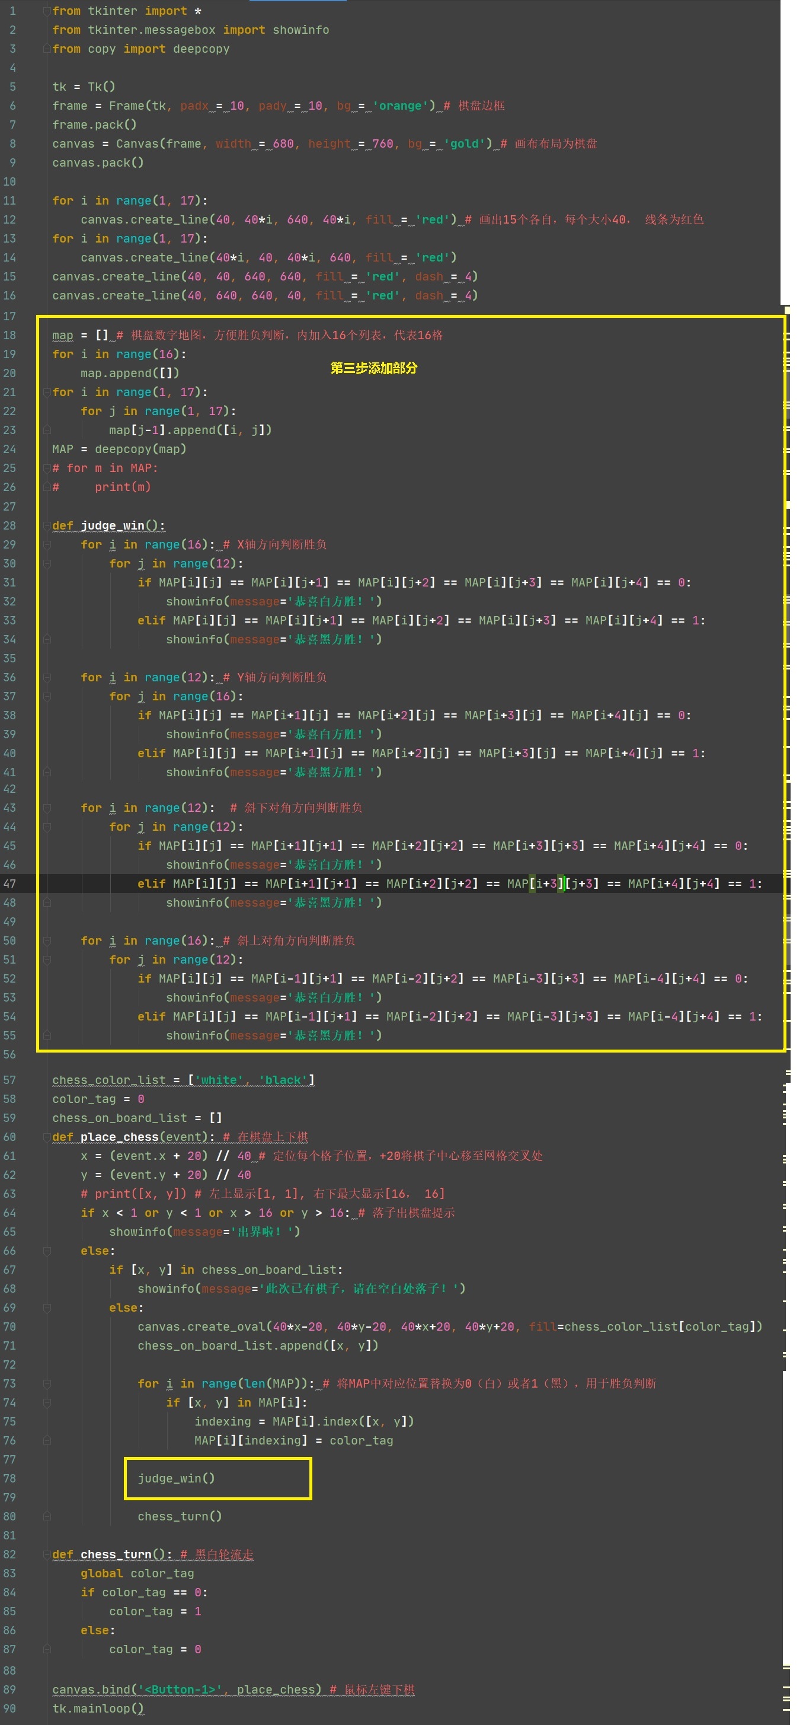Click the gutter at line number 90

[x=9, y=1708]
